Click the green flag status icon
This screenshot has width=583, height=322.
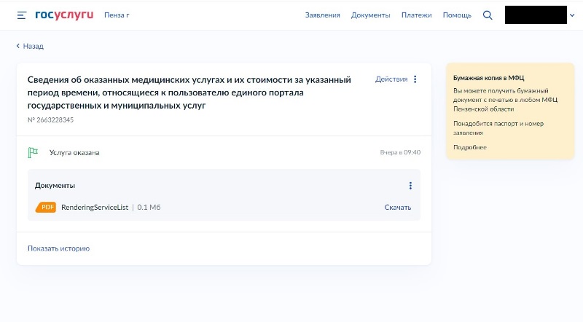point(33,152)
